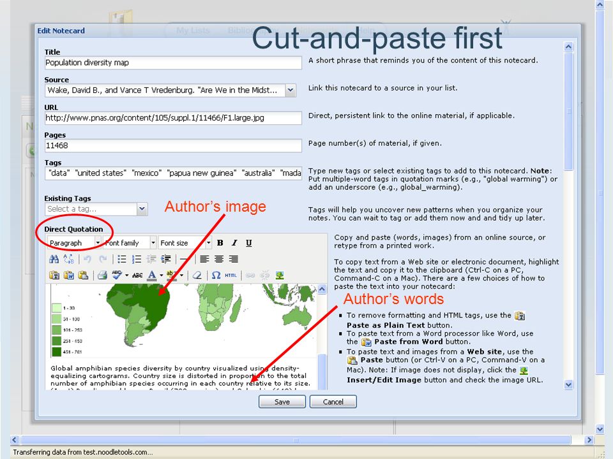
Task: Click the browser horizontal scrollbar's right arrow
Action: point(589,440)
